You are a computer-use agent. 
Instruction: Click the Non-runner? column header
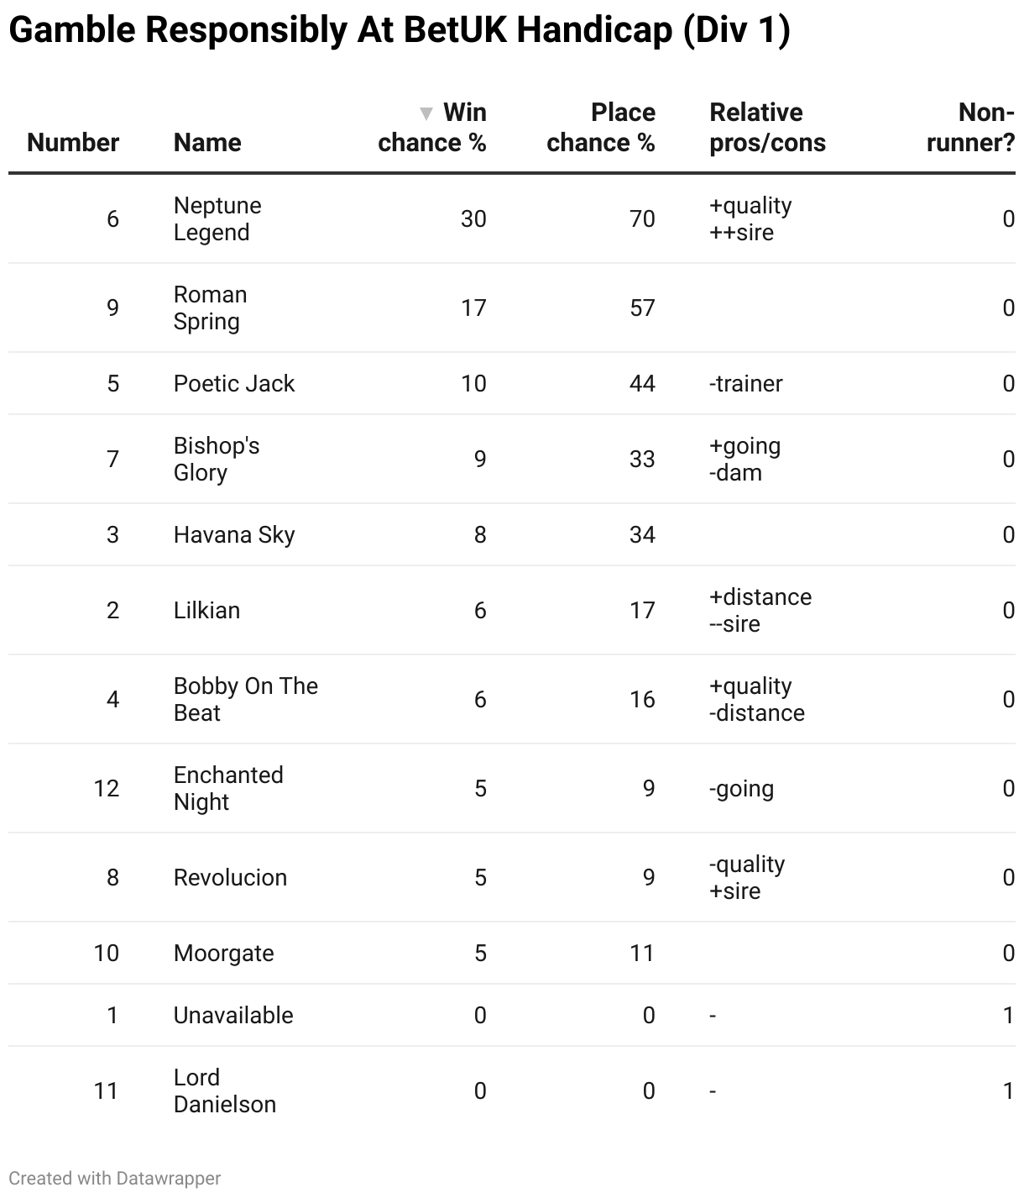click(x=970, y=128)
